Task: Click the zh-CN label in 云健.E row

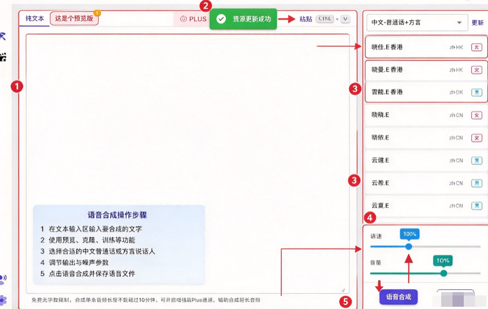Action: [x=456, y=161]
